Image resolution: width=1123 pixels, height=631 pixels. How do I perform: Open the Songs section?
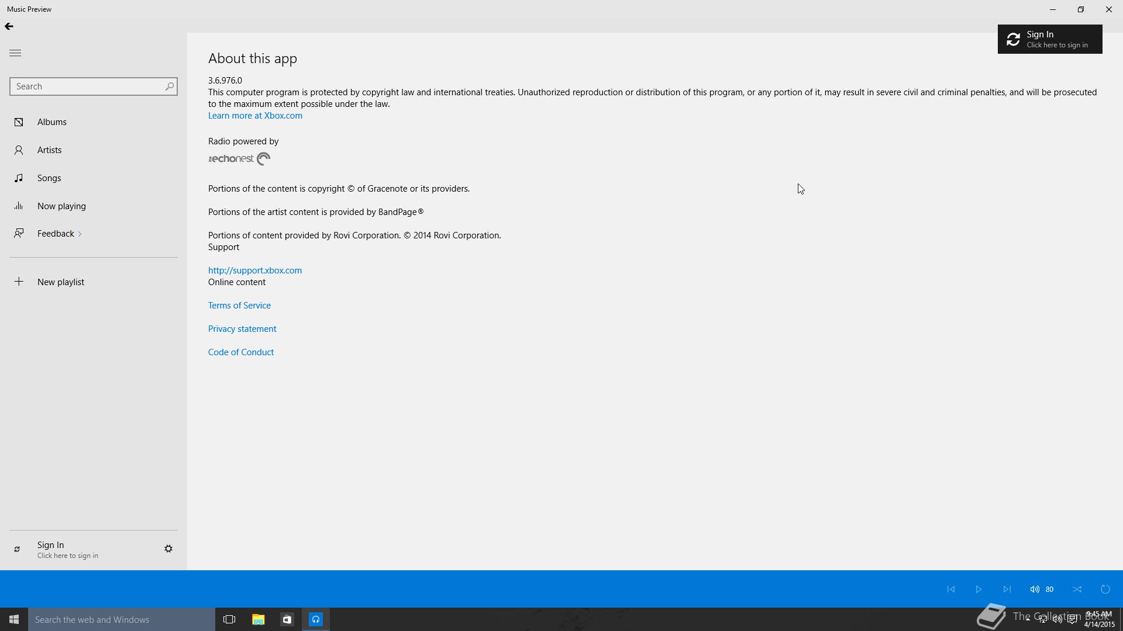94,178
